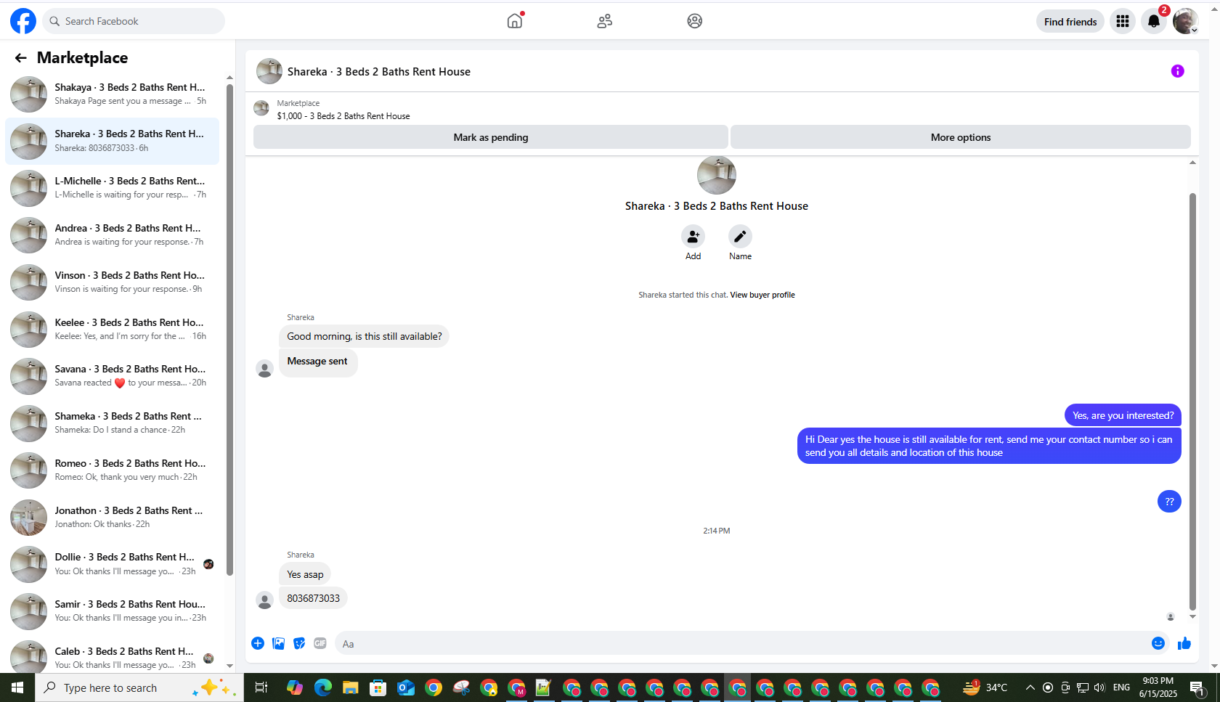The image size is (1220, 702).
Task: Open the account profile menu
Action: tap(1185, 21)
